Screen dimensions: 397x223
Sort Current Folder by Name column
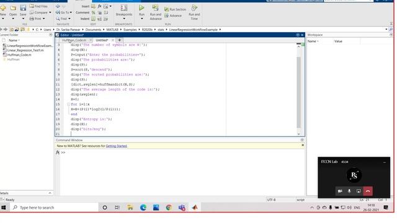click(14, 40)
